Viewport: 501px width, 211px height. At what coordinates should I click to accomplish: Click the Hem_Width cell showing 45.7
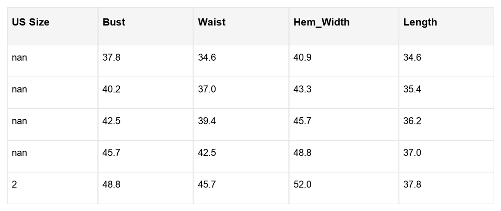pos(302,121)
